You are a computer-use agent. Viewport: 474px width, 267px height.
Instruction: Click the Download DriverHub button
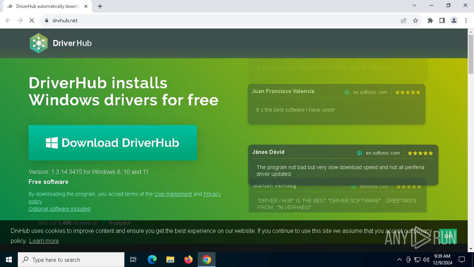[113, 143]
